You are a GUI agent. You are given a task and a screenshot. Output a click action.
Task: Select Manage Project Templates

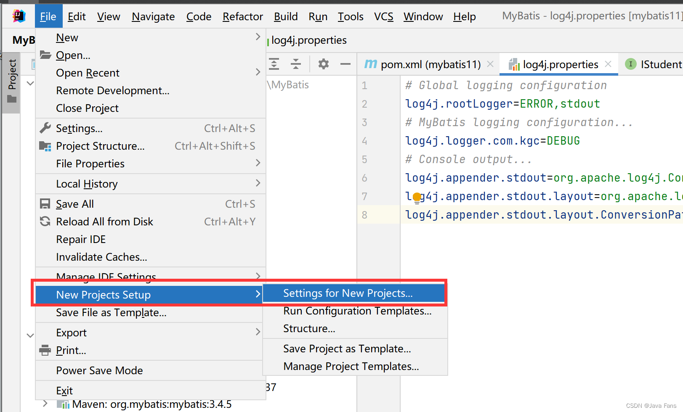(x=355, y=366)
